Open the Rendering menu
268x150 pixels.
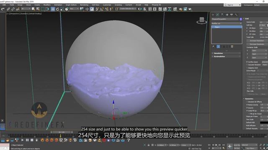point(84,5)
